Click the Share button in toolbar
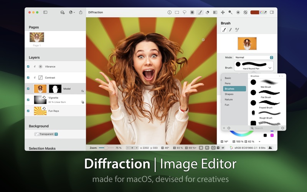The height and width of the screenshot is (192, 307). point(81,12)
